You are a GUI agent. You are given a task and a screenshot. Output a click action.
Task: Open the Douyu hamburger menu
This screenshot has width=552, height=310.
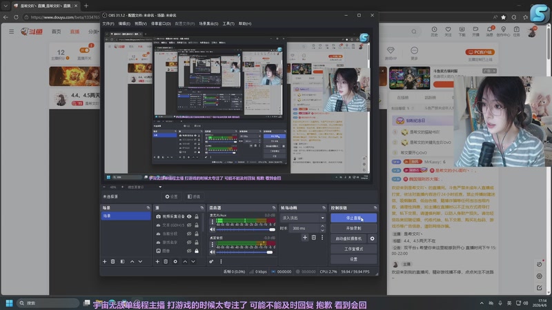pos(12,32)
